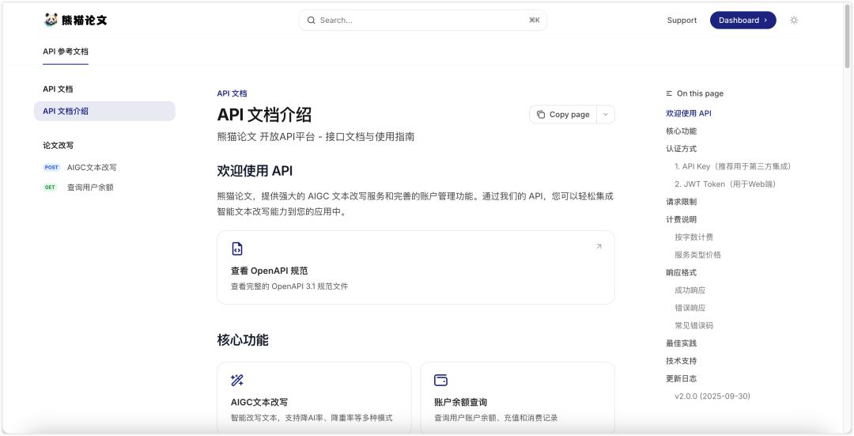854x436 pixels.
Task: Click the Copy page button
Action: 563,115
